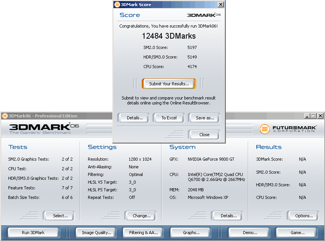Close the 3DMark06 main window

coord(320,116)
